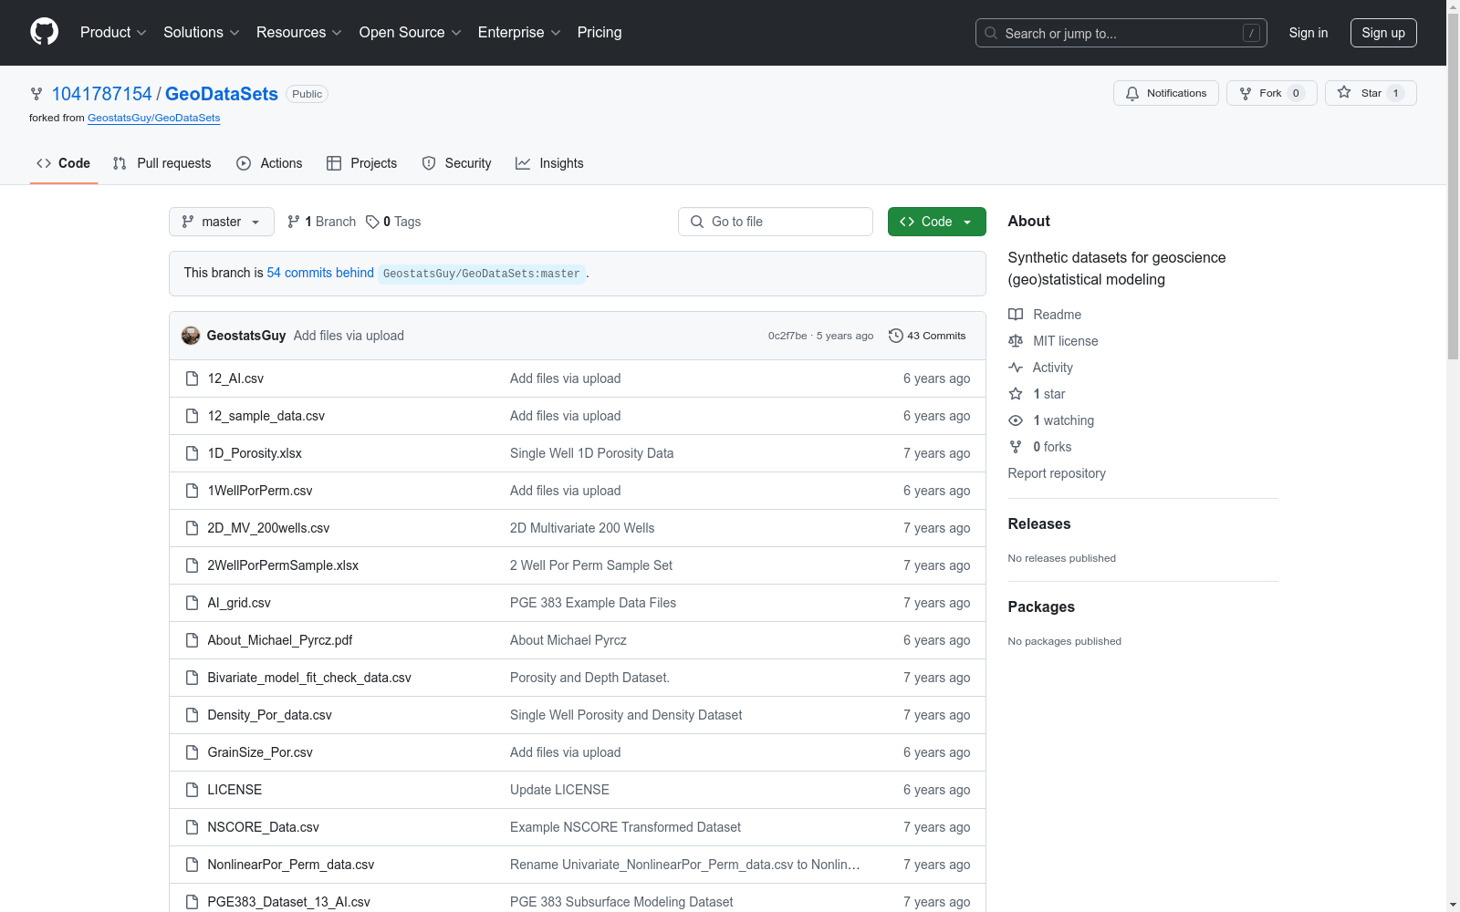Open the GeoDataSets repository name link
The image size is (1460, 912).
222,94
